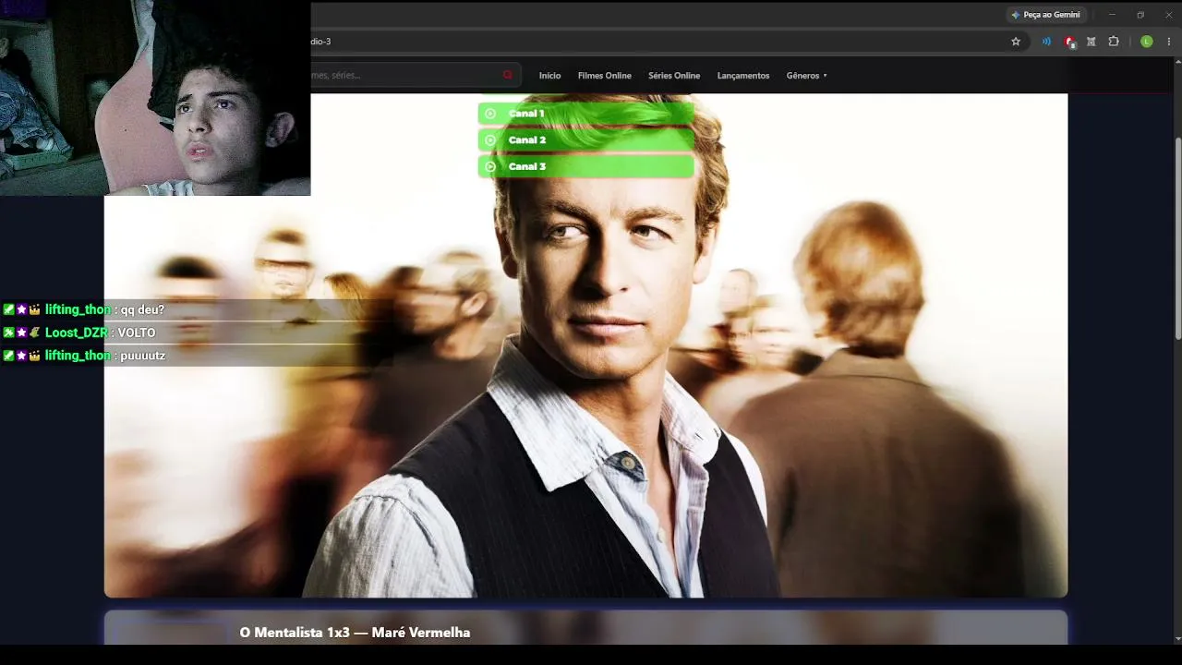The height and width of the screenshot is (665, 1182).
Task: Select the Canal 2 player source
Action: (x=585, y=140)
